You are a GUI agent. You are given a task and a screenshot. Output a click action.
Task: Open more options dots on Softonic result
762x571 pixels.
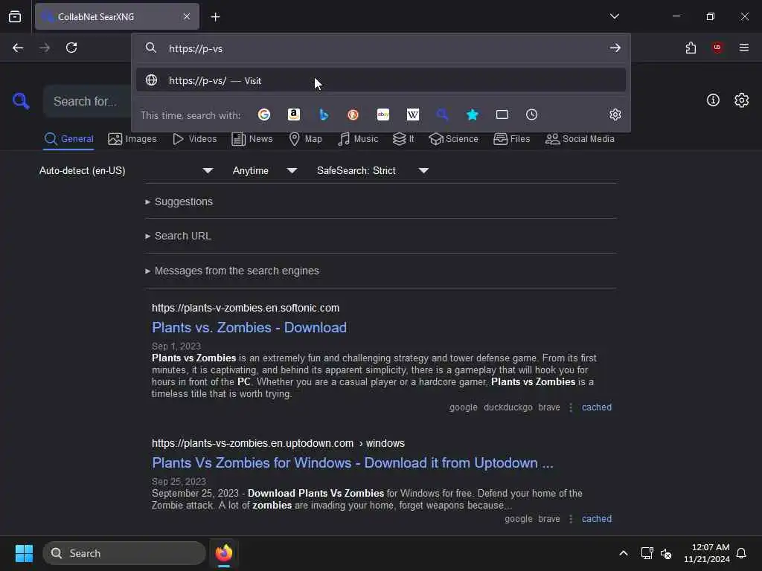[571, 407]
